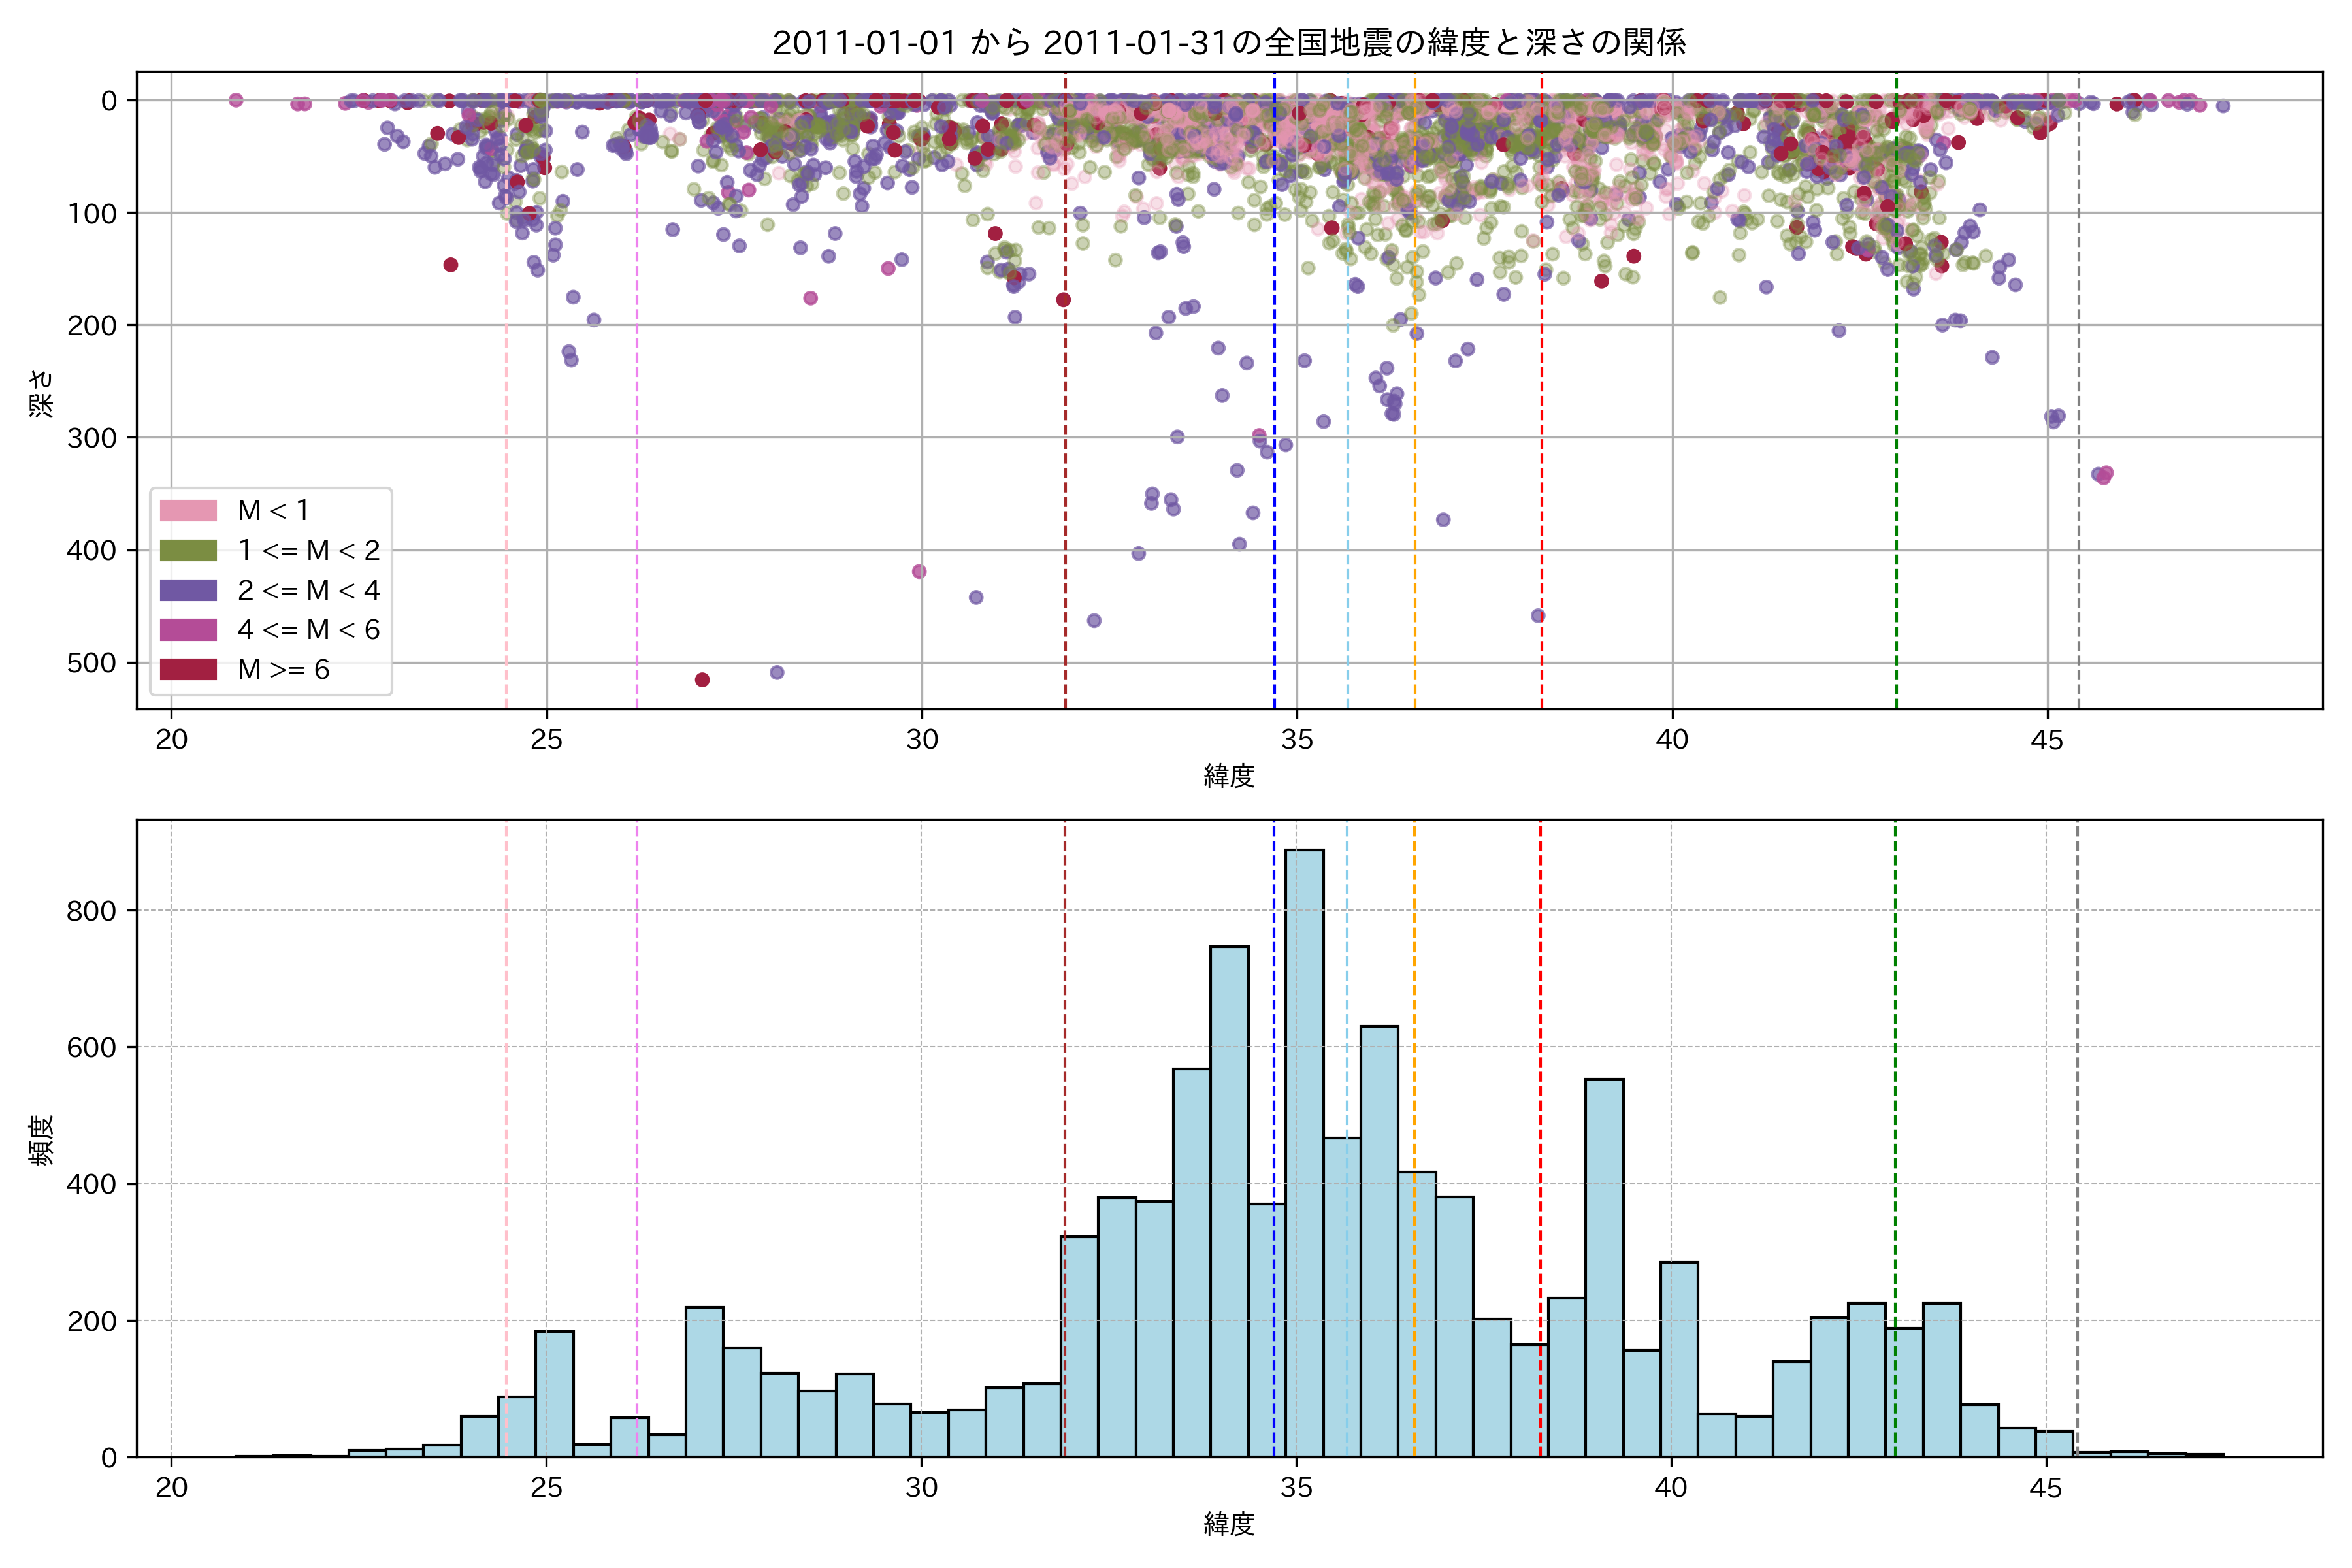The image size is (2352, 1568).
Task: Click the histogram bar peaking near 550 at latitude 39
Action: [x=1604, y=1270]
